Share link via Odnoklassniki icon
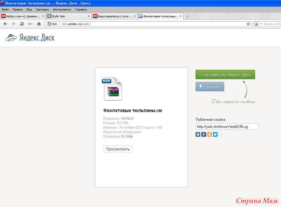This screenshot has height=207, width=281. point(210,135)
